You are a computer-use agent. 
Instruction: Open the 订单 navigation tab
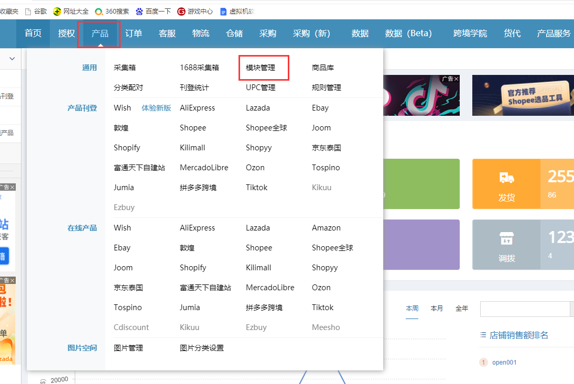coord(133,34)
